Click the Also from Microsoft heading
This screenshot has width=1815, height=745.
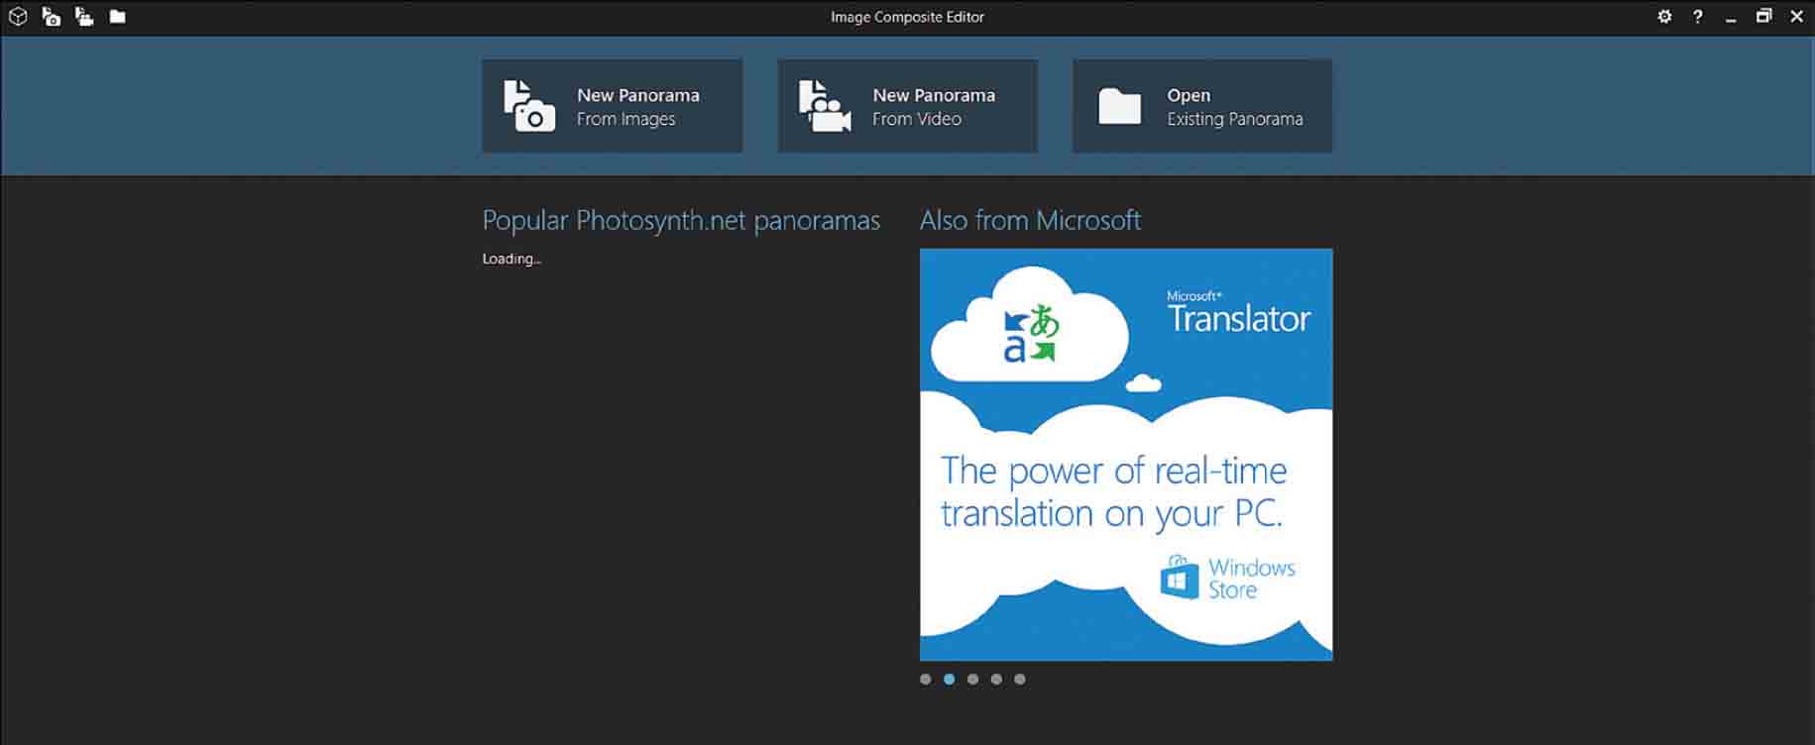[1030, 220]
